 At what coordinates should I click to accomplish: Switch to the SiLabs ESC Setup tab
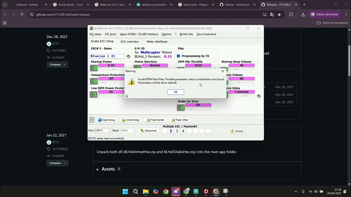(x=102, y=41)
